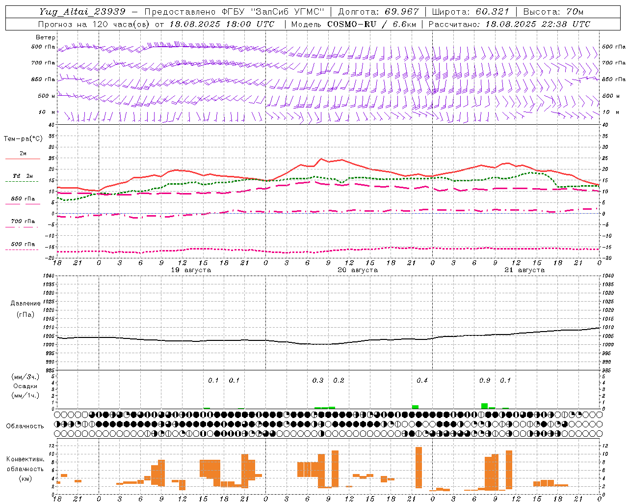Image resolution: width=628 pixels, height=503 pixels.
Task: Select the Широта: 60.321 header field
Action: (x=471, y=12)
